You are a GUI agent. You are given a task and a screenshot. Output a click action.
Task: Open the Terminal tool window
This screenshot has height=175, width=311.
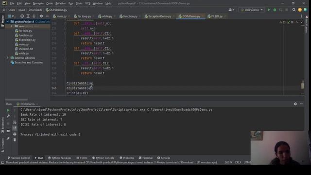(x=146, y=158)
